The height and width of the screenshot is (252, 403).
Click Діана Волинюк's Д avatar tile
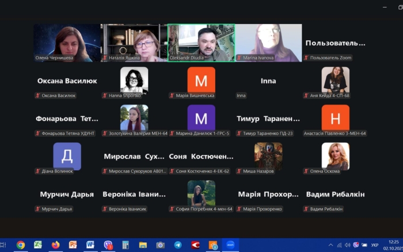[x=67, y=155]
